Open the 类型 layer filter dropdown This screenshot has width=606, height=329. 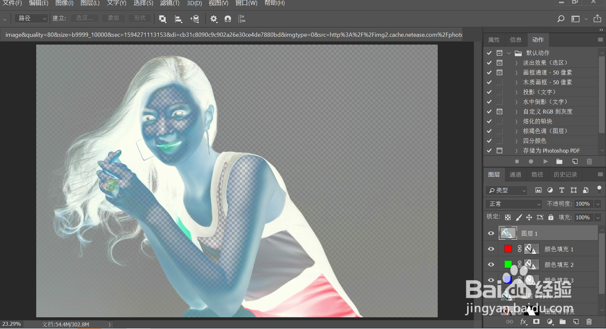click(x=506, y=190)
